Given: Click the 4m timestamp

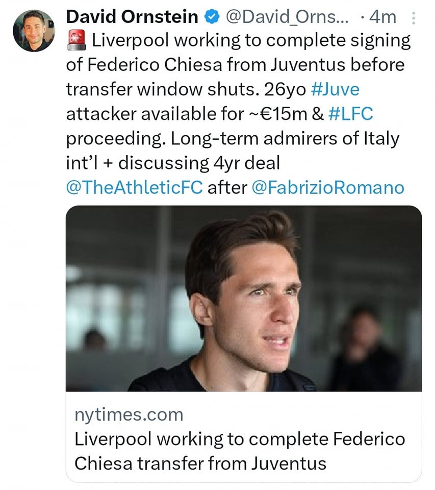Looking at the screenshot, I should coord(381,17).
